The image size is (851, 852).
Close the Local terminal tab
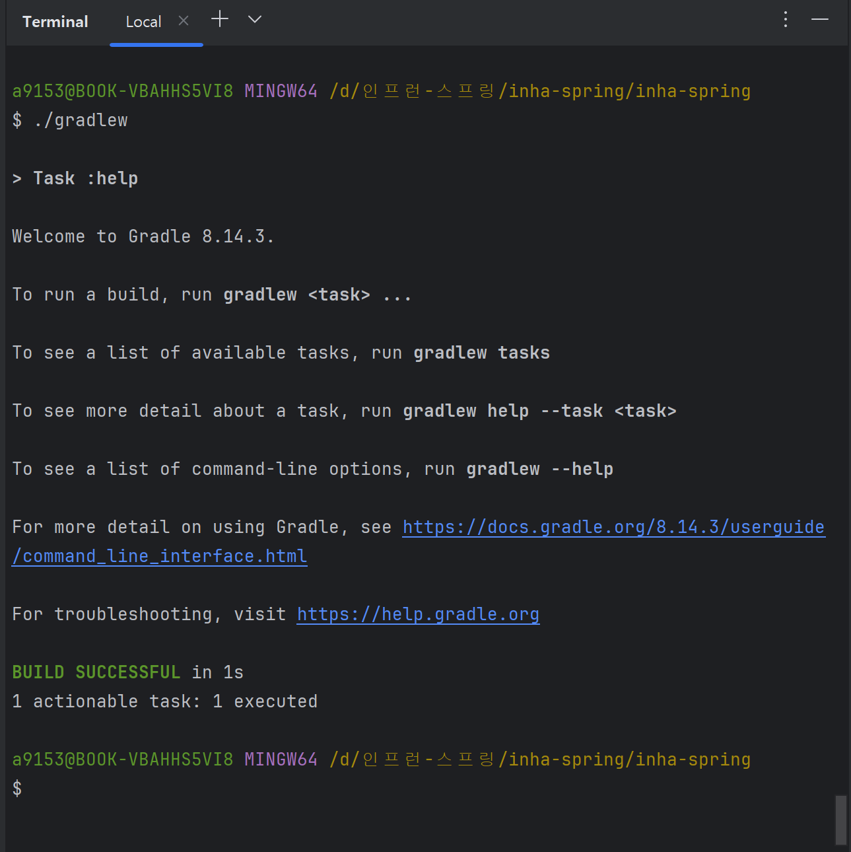tap(184, 21)
